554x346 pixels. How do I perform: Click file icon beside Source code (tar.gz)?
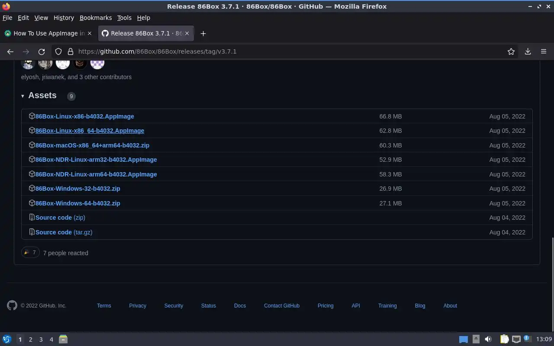[x=32, y=232]
